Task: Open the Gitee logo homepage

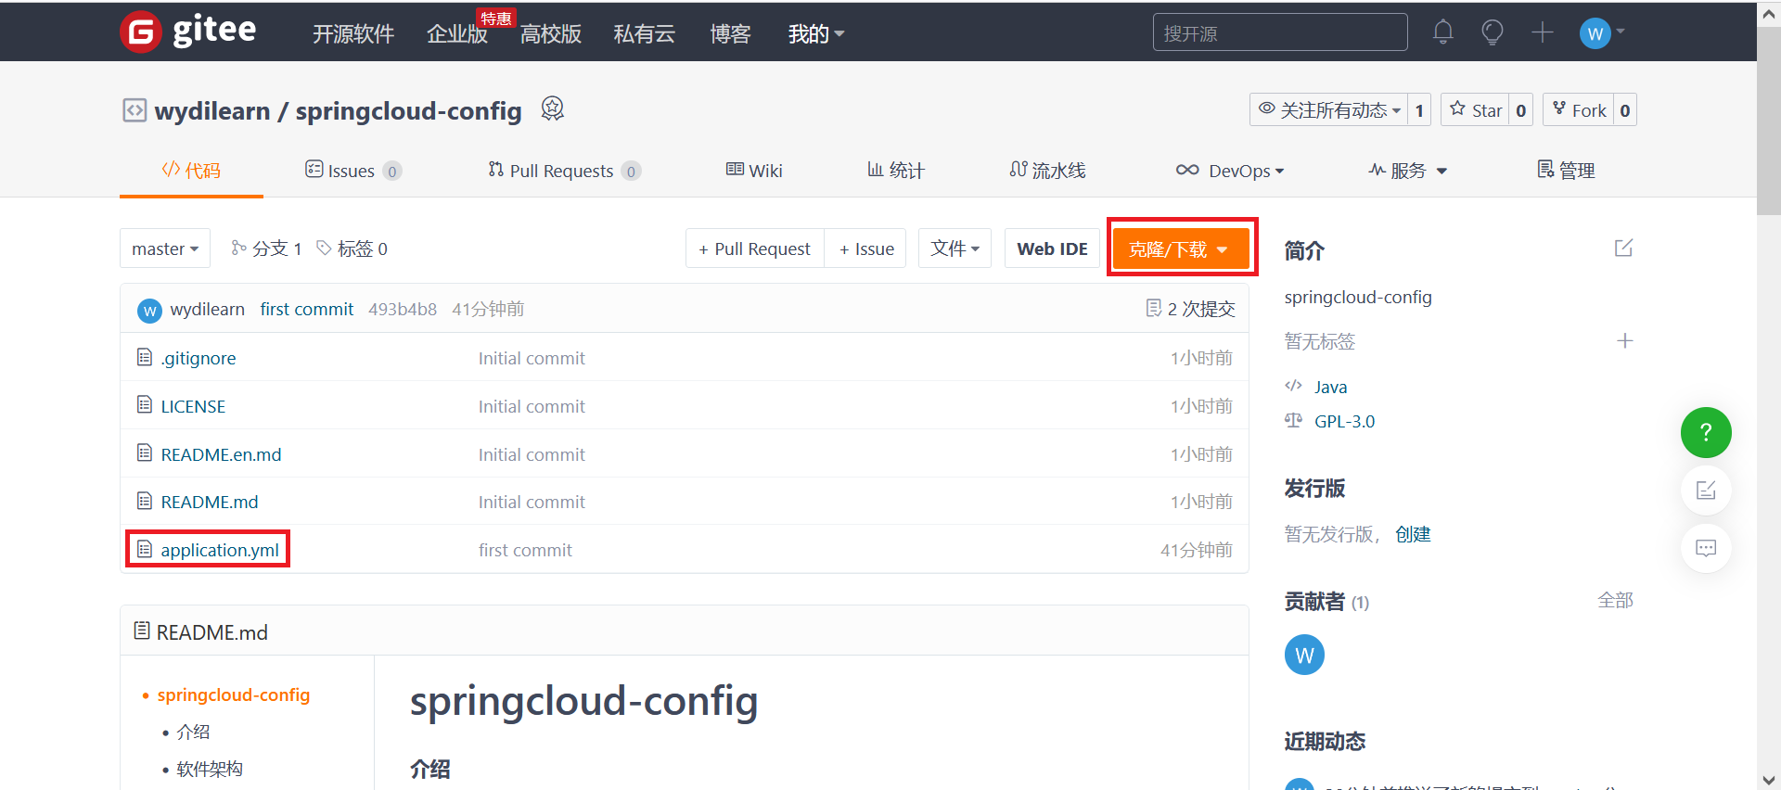Action: coord(188,32)
